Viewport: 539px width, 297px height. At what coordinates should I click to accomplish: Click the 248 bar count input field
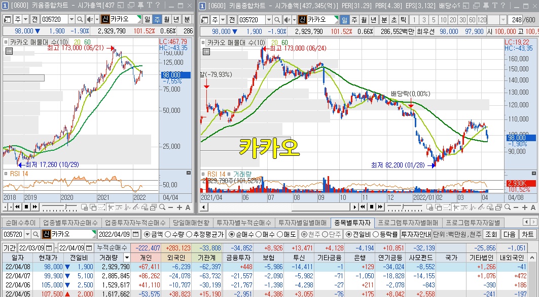[x=515, y=20]
